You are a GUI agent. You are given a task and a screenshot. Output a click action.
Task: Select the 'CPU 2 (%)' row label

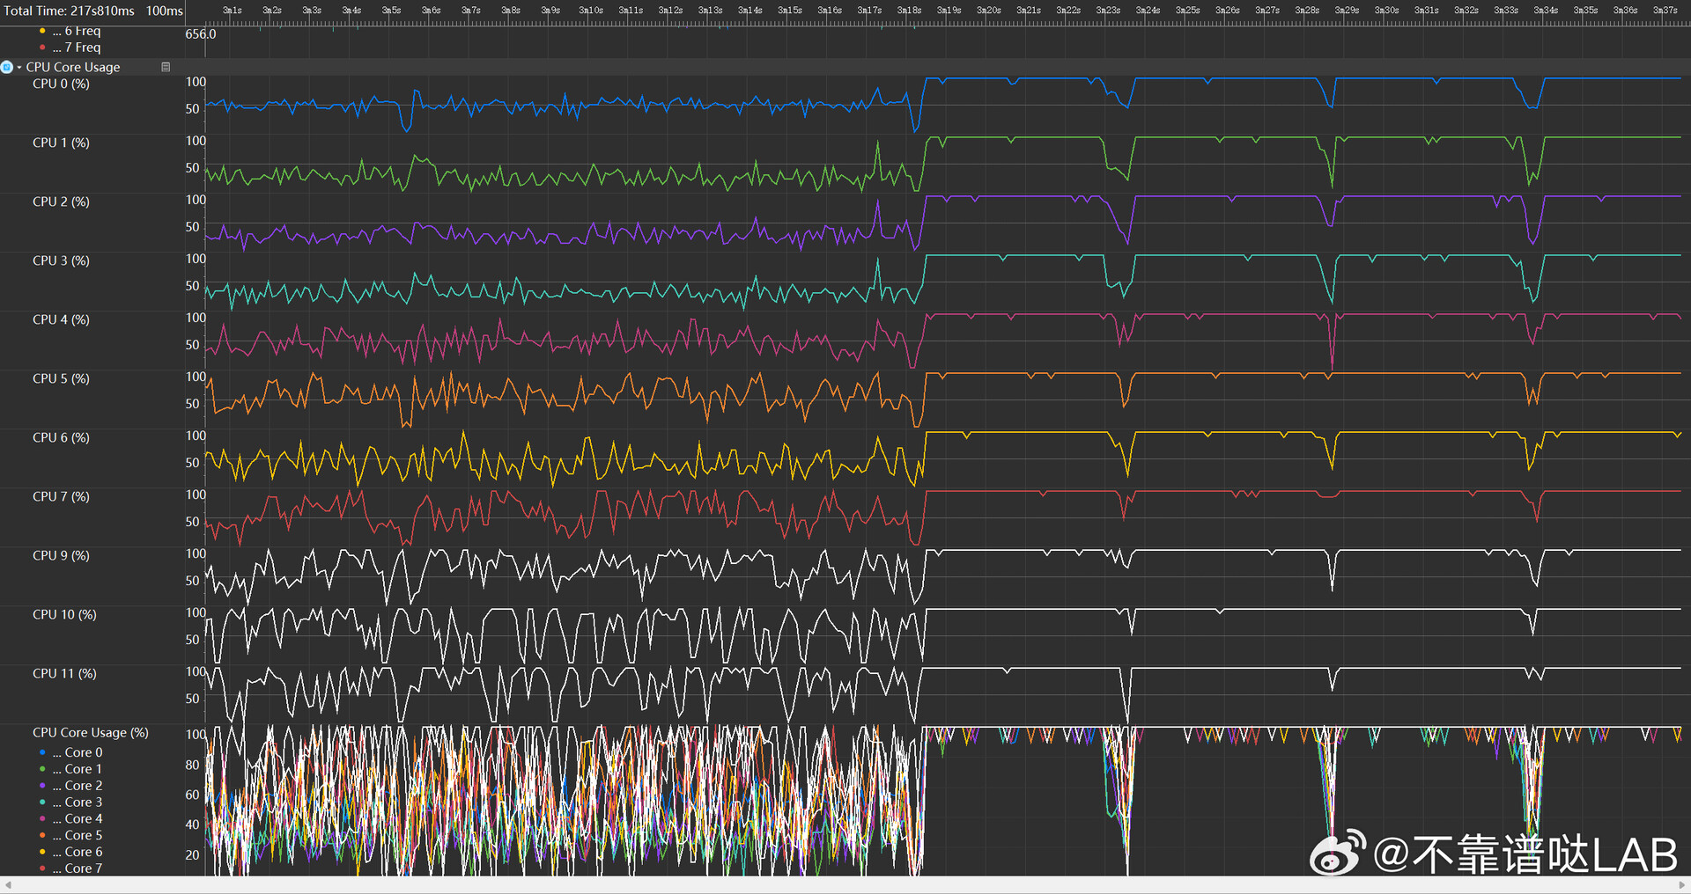point(61,202)
